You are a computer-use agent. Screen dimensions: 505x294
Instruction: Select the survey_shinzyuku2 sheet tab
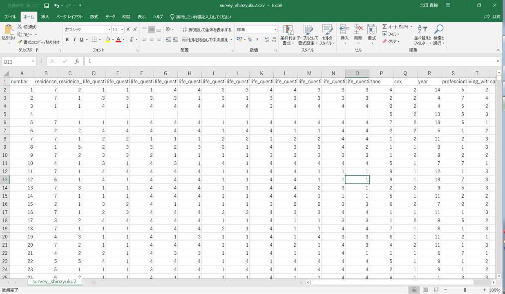54,282
